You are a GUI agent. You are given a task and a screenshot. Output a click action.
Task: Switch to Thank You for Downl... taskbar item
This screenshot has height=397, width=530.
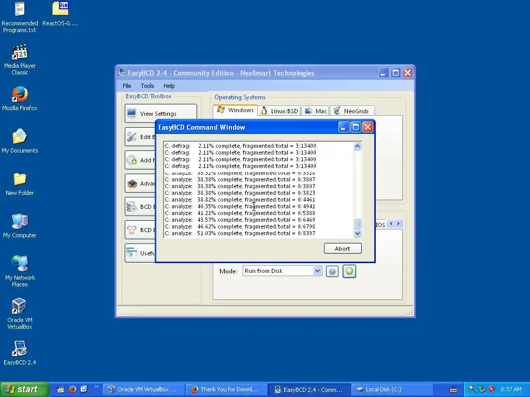(227, 389)
